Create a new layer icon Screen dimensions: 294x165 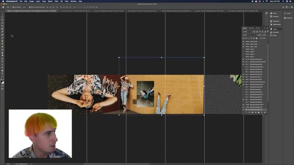[x=262, y=112]
